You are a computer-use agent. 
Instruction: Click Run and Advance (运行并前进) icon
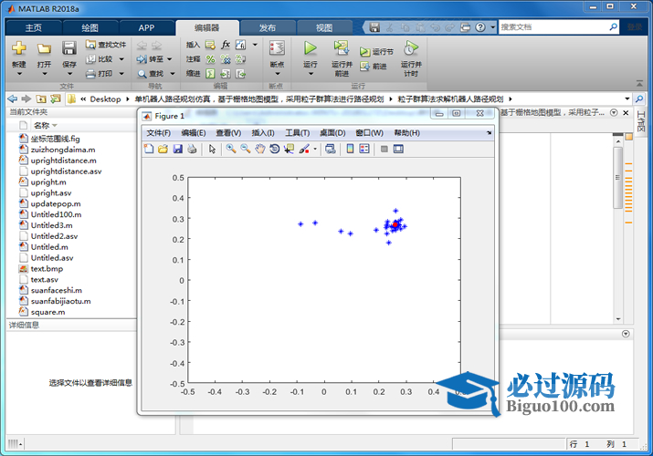click(x=342, y=47)
